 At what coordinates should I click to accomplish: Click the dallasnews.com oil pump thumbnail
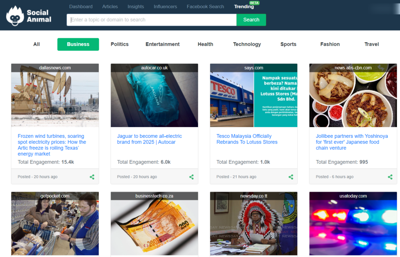(x=55, y=95)
